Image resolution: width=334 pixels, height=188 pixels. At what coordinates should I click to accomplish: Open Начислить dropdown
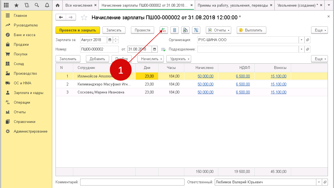pyautogui.click(x=151, y=59)
